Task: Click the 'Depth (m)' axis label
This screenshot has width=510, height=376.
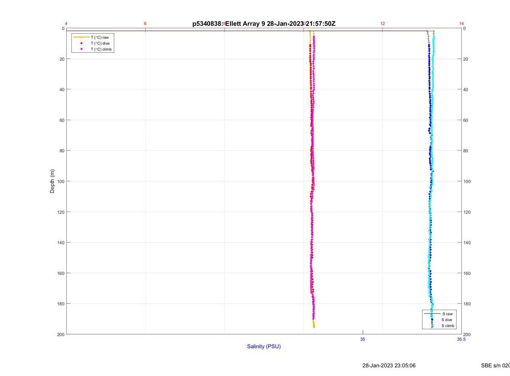Action: (x=52, y=181)
